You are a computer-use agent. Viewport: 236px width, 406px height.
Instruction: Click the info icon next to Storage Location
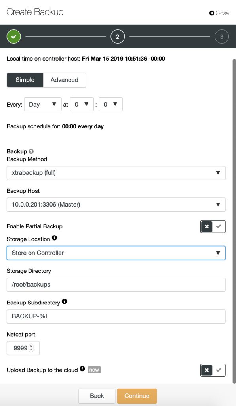pos(54,238)
